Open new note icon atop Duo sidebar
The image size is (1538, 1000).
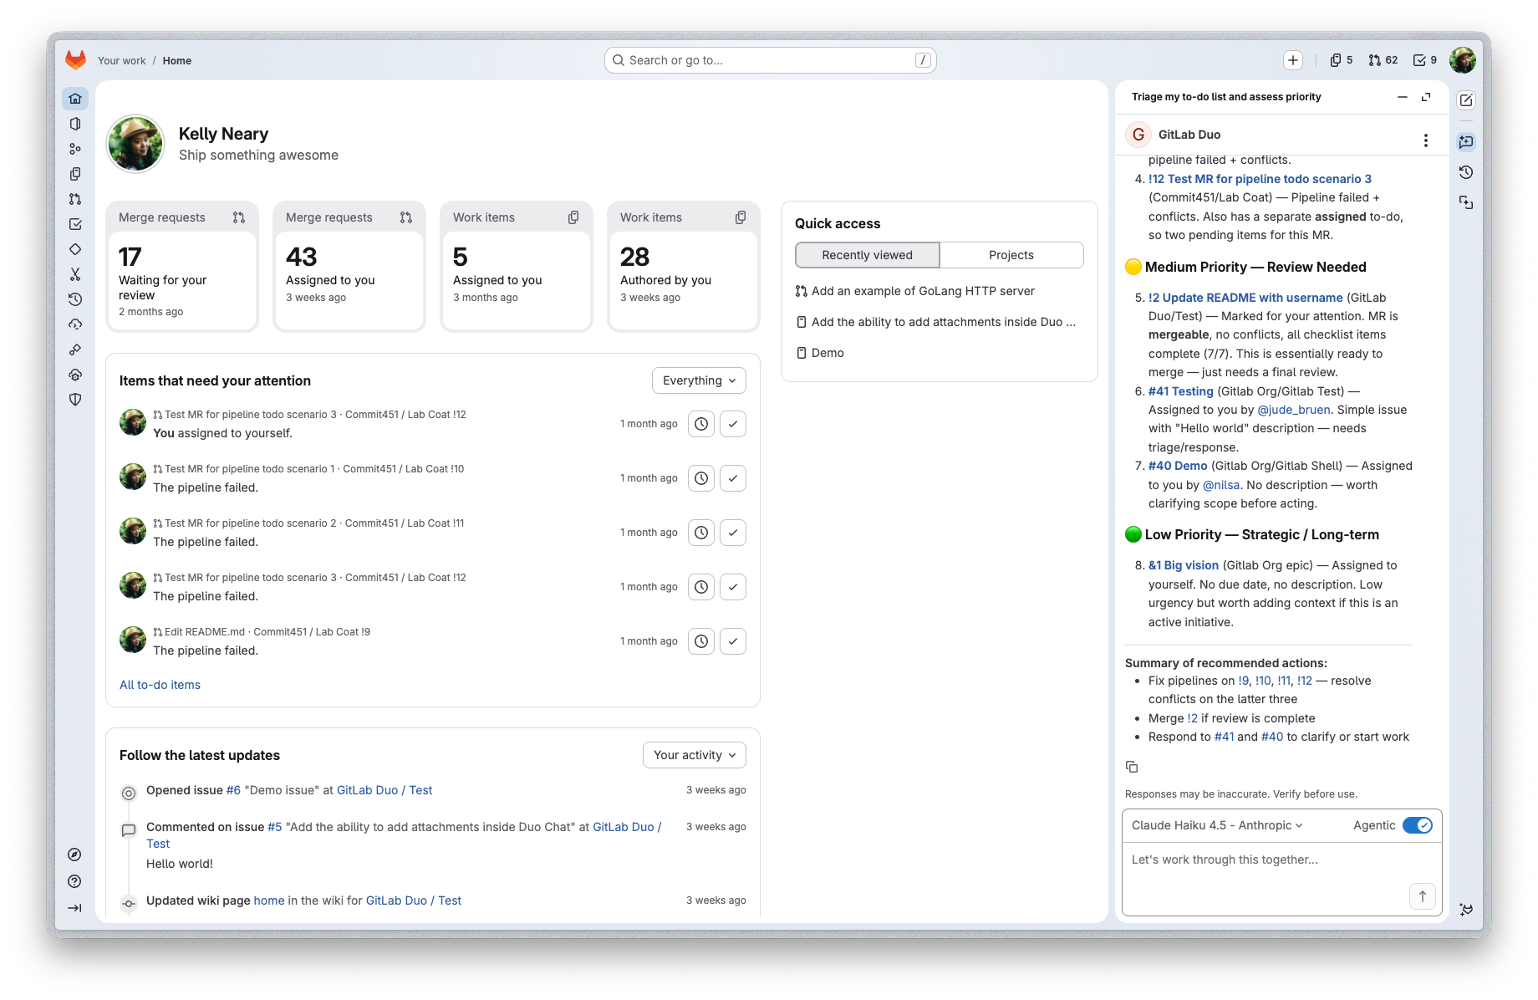click(1466, 100)
